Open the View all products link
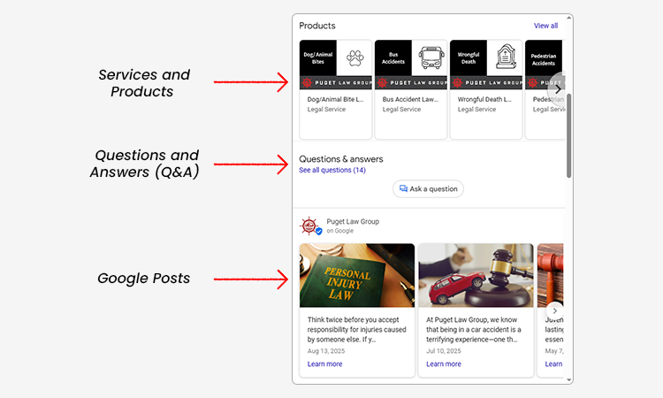Image resolution: width=663 pixels, height=398 pixels. [x=545, y=26]
